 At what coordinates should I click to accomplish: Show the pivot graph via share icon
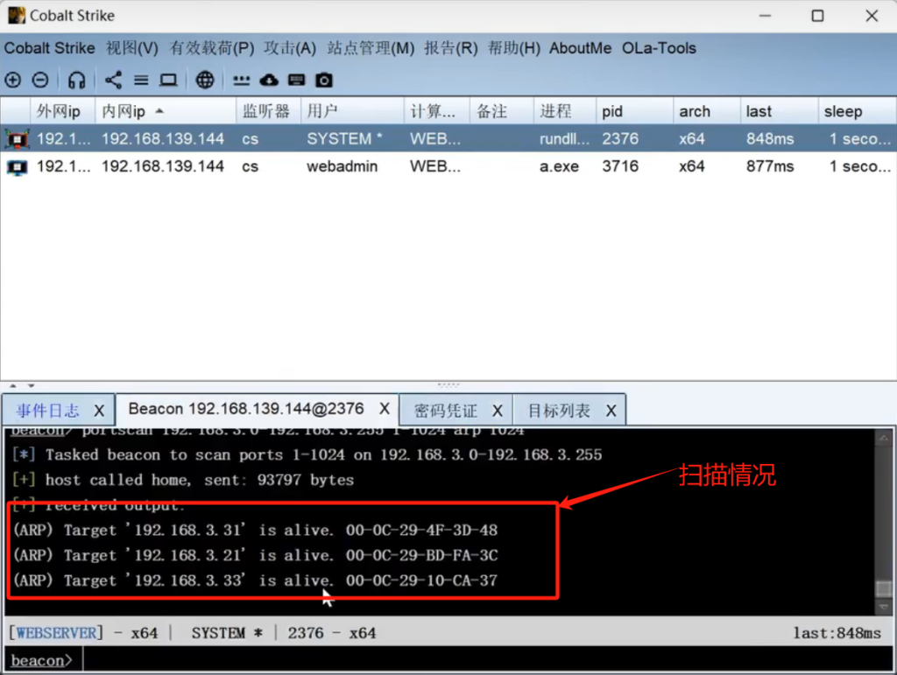(x=113, y=80)
